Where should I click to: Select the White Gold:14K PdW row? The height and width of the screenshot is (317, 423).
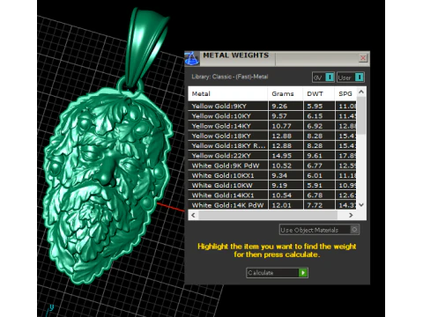[272, 205]
